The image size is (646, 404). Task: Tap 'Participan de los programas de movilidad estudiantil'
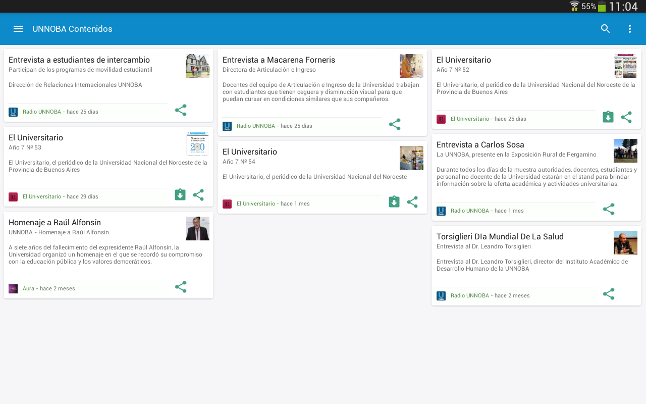pos(81,70)
